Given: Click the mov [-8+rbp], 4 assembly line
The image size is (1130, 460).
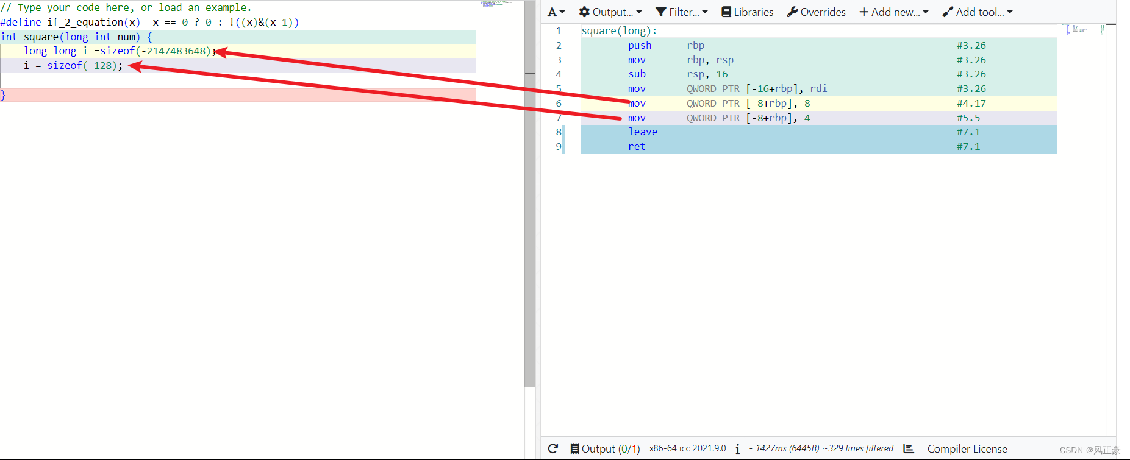Looking at the screenshot, I should pos(819,118).
